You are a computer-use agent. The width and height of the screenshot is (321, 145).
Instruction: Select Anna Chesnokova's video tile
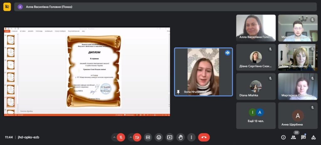[x=298, y=57]
